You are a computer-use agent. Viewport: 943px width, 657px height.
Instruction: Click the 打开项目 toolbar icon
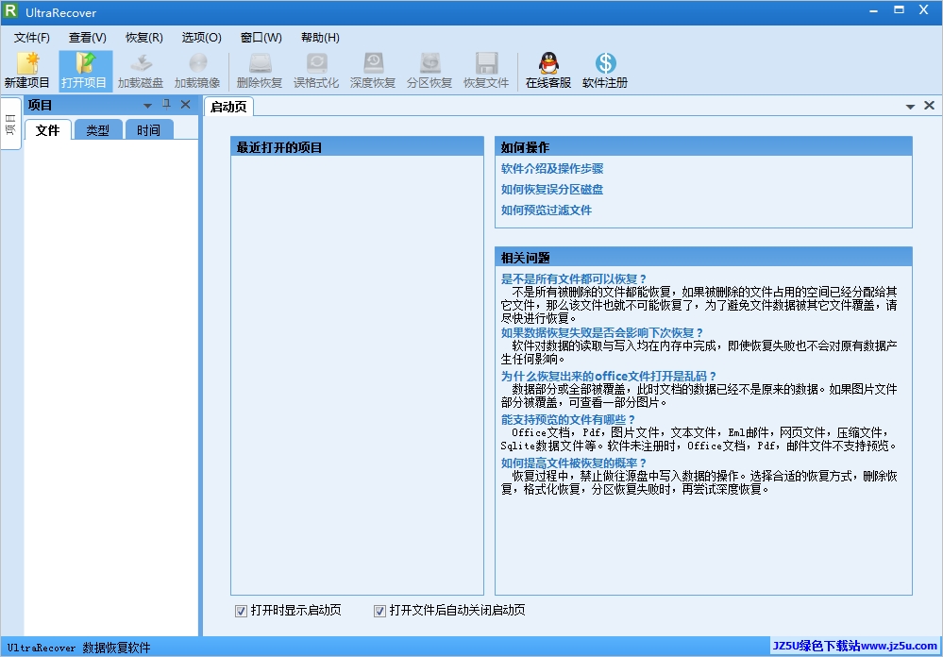(x=85, y=71)
